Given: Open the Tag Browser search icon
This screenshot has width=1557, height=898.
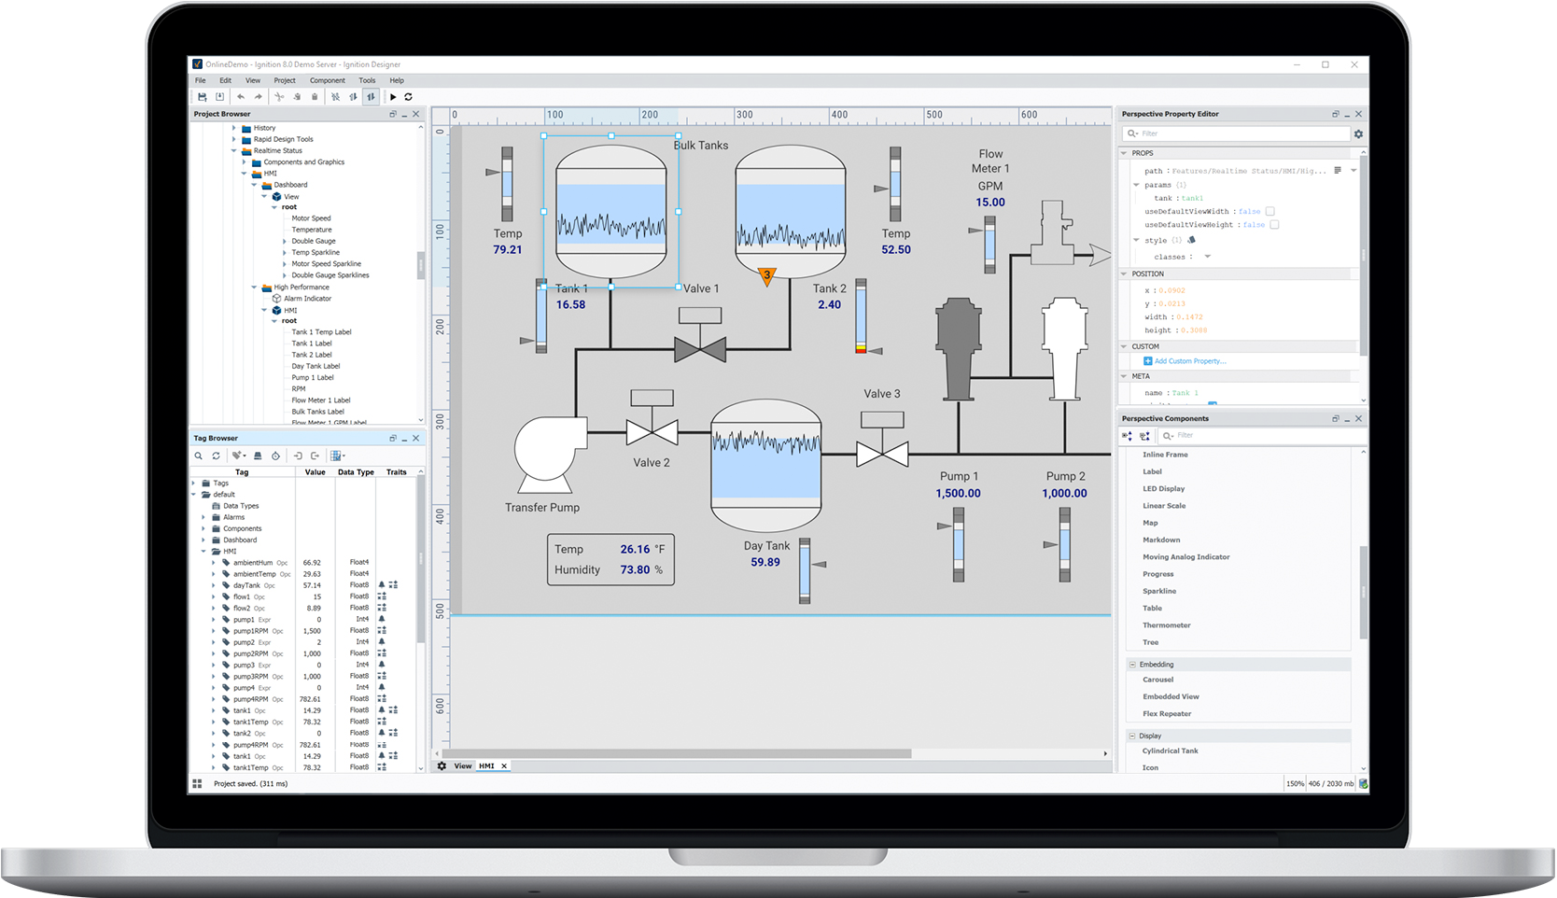Looking at the screenshot, I should (x=199, y=456).
